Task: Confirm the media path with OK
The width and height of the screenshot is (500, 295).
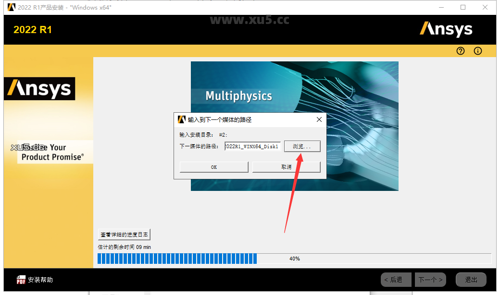Action: 213,166
